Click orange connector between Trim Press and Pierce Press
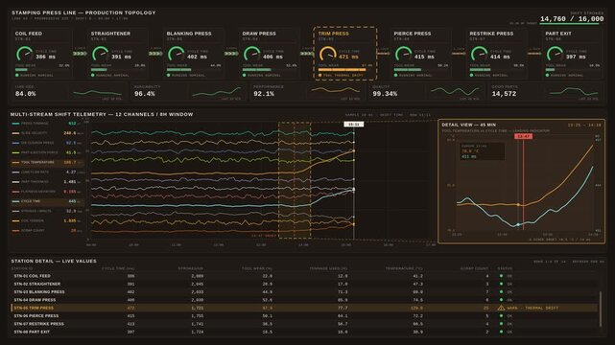Screen dimensions: 615x345 [x=383, y=54]
